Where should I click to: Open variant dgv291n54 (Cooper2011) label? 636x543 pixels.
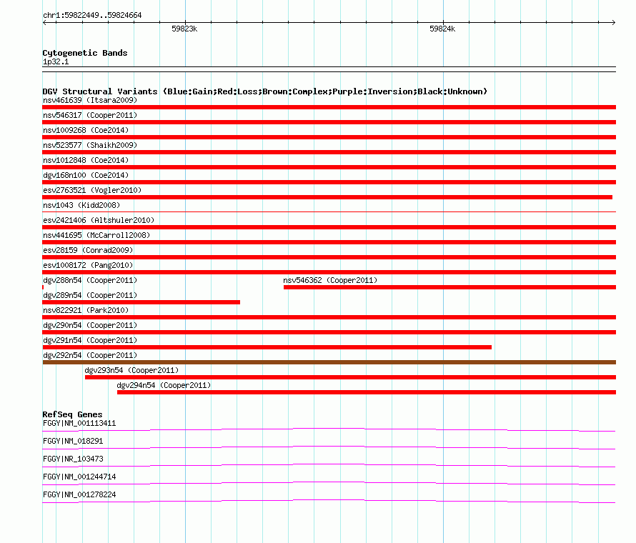pos(90,340)
